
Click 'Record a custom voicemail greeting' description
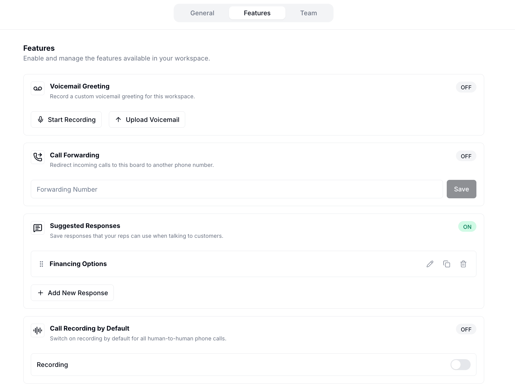[x=122, y=96]
